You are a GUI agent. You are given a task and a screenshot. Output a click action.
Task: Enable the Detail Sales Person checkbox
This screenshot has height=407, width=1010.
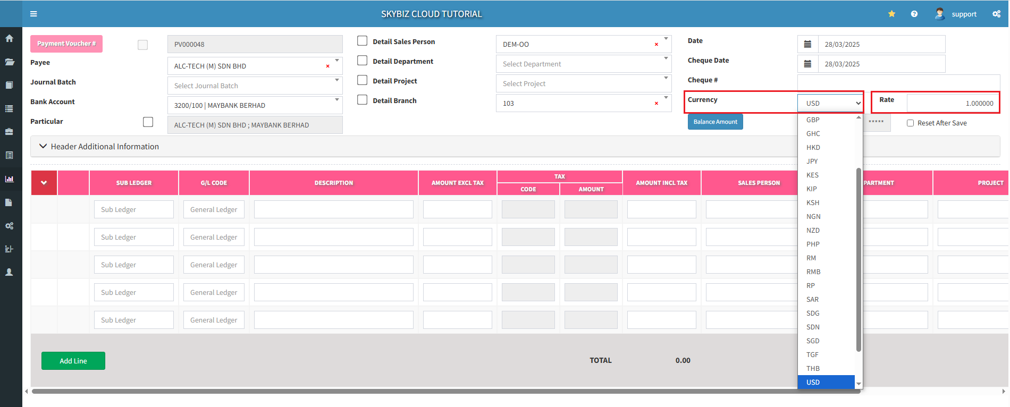(x=363, y=41)
